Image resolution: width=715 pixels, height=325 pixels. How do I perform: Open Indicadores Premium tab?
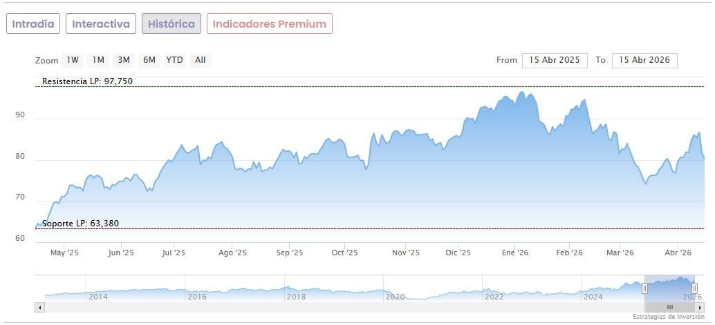pyautogui.click(x=269, y=23)
